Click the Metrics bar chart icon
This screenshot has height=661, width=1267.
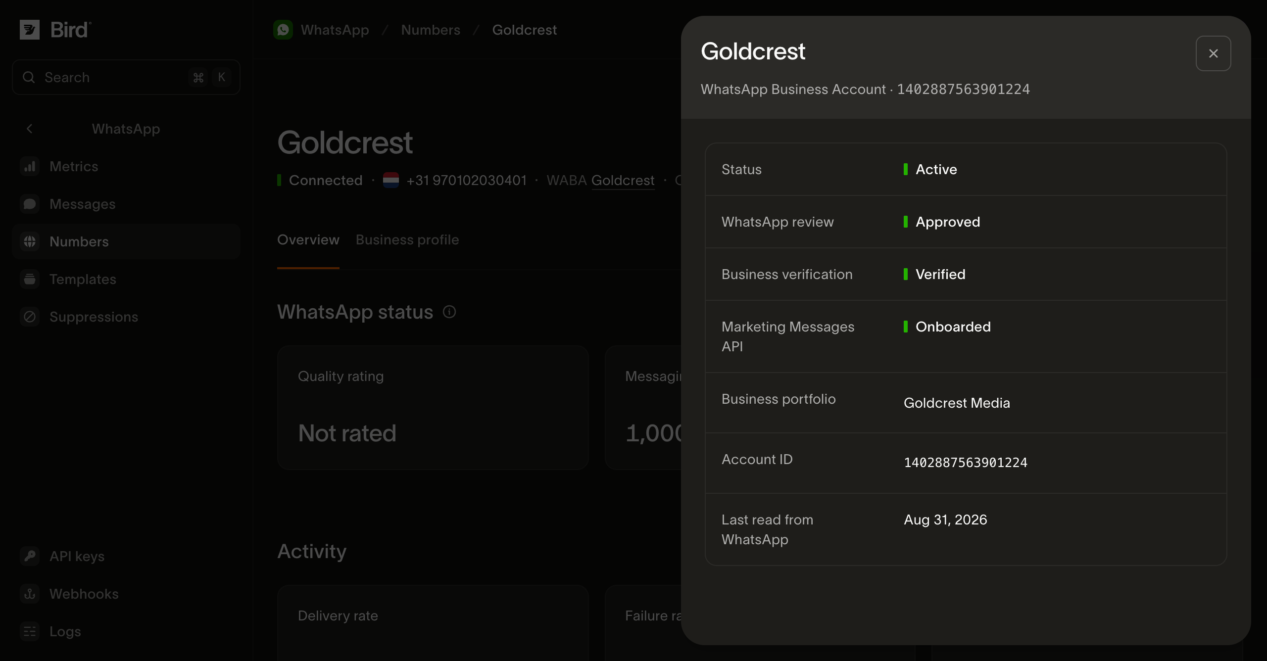pyautogui.click(x=30, y=166)
